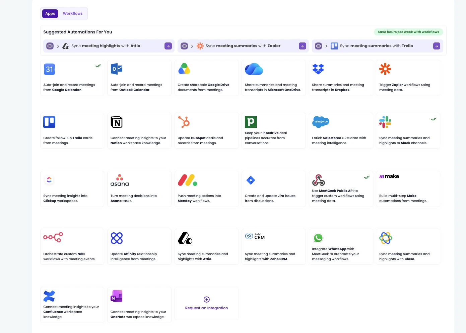The width and height of the screenshot is (466, 333).
Task: Click 'Create and update Jira issues' text
Action: [x=270, y=198]
